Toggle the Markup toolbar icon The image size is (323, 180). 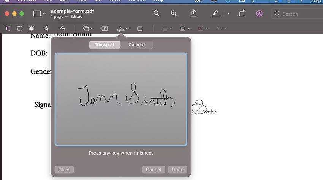tap(259, 13)
